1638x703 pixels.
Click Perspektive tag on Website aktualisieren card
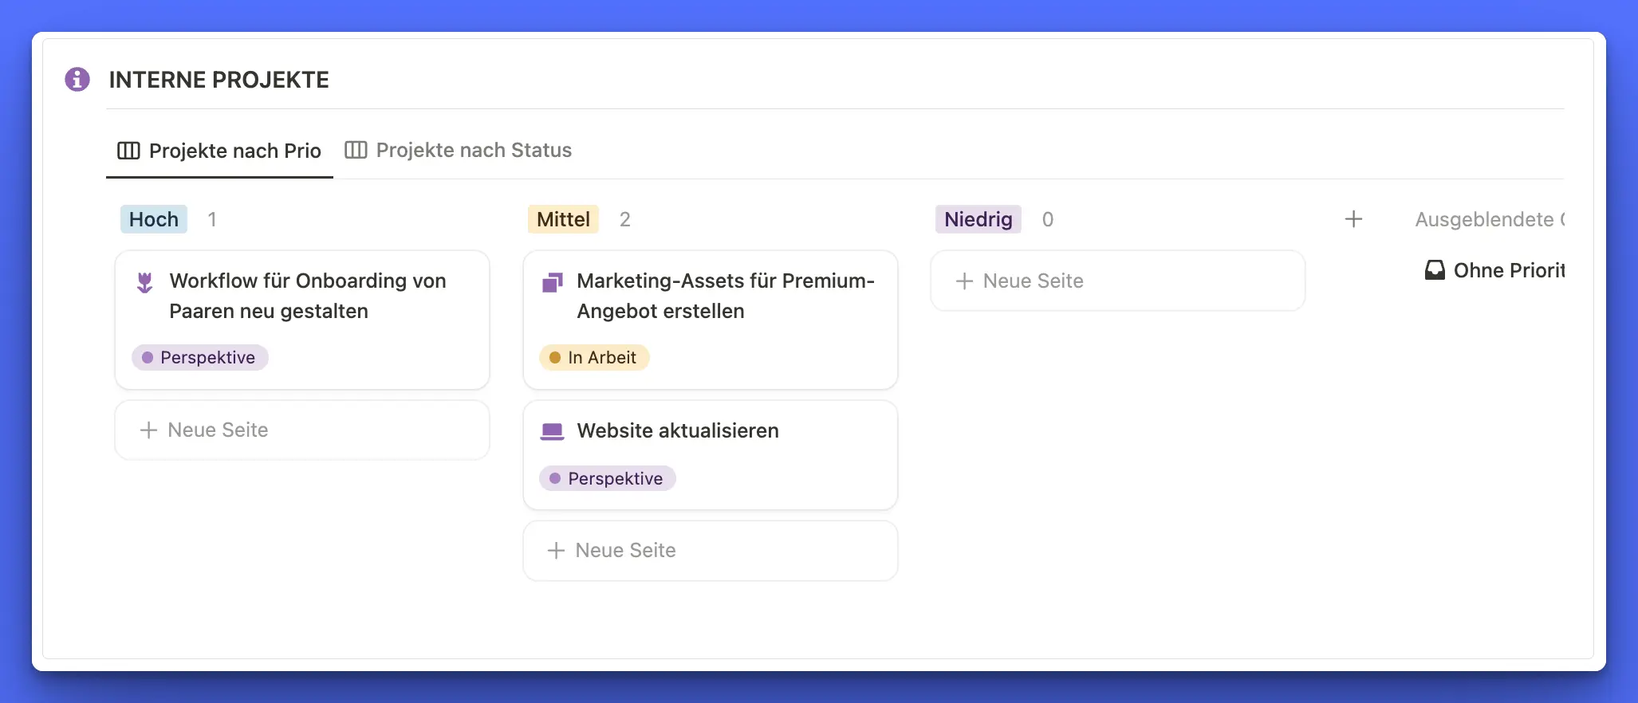[608, 479]
